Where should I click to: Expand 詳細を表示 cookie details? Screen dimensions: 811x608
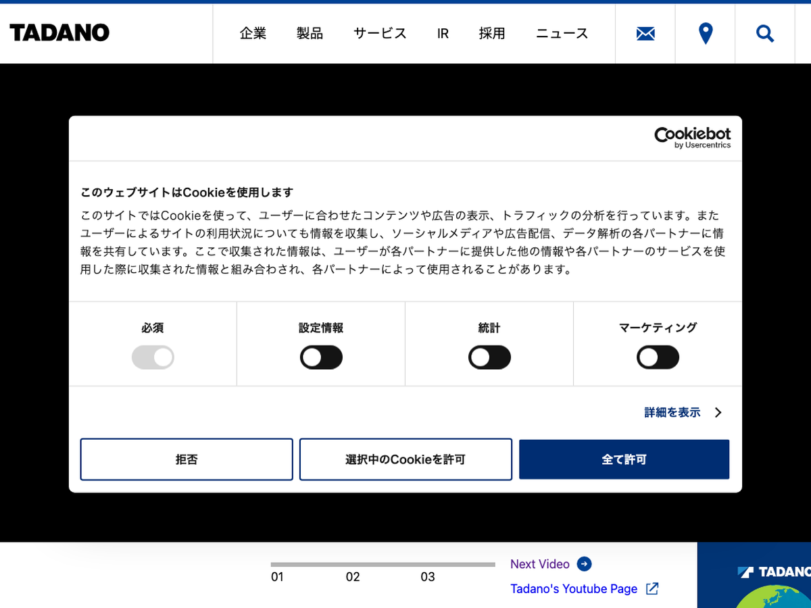(x=683, y=412)
